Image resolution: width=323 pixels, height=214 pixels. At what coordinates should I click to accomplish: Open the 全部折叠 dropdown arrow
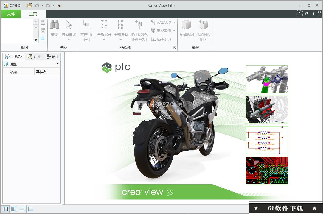[121, 40]
